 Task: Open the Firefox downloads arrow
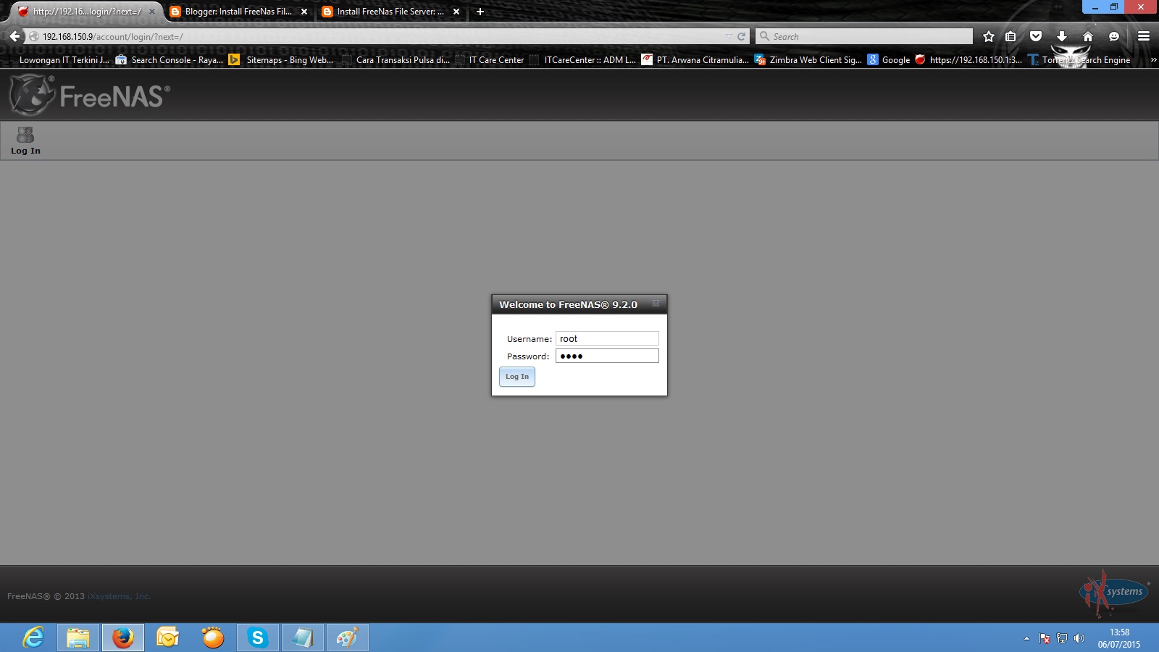pos(1061,36)
